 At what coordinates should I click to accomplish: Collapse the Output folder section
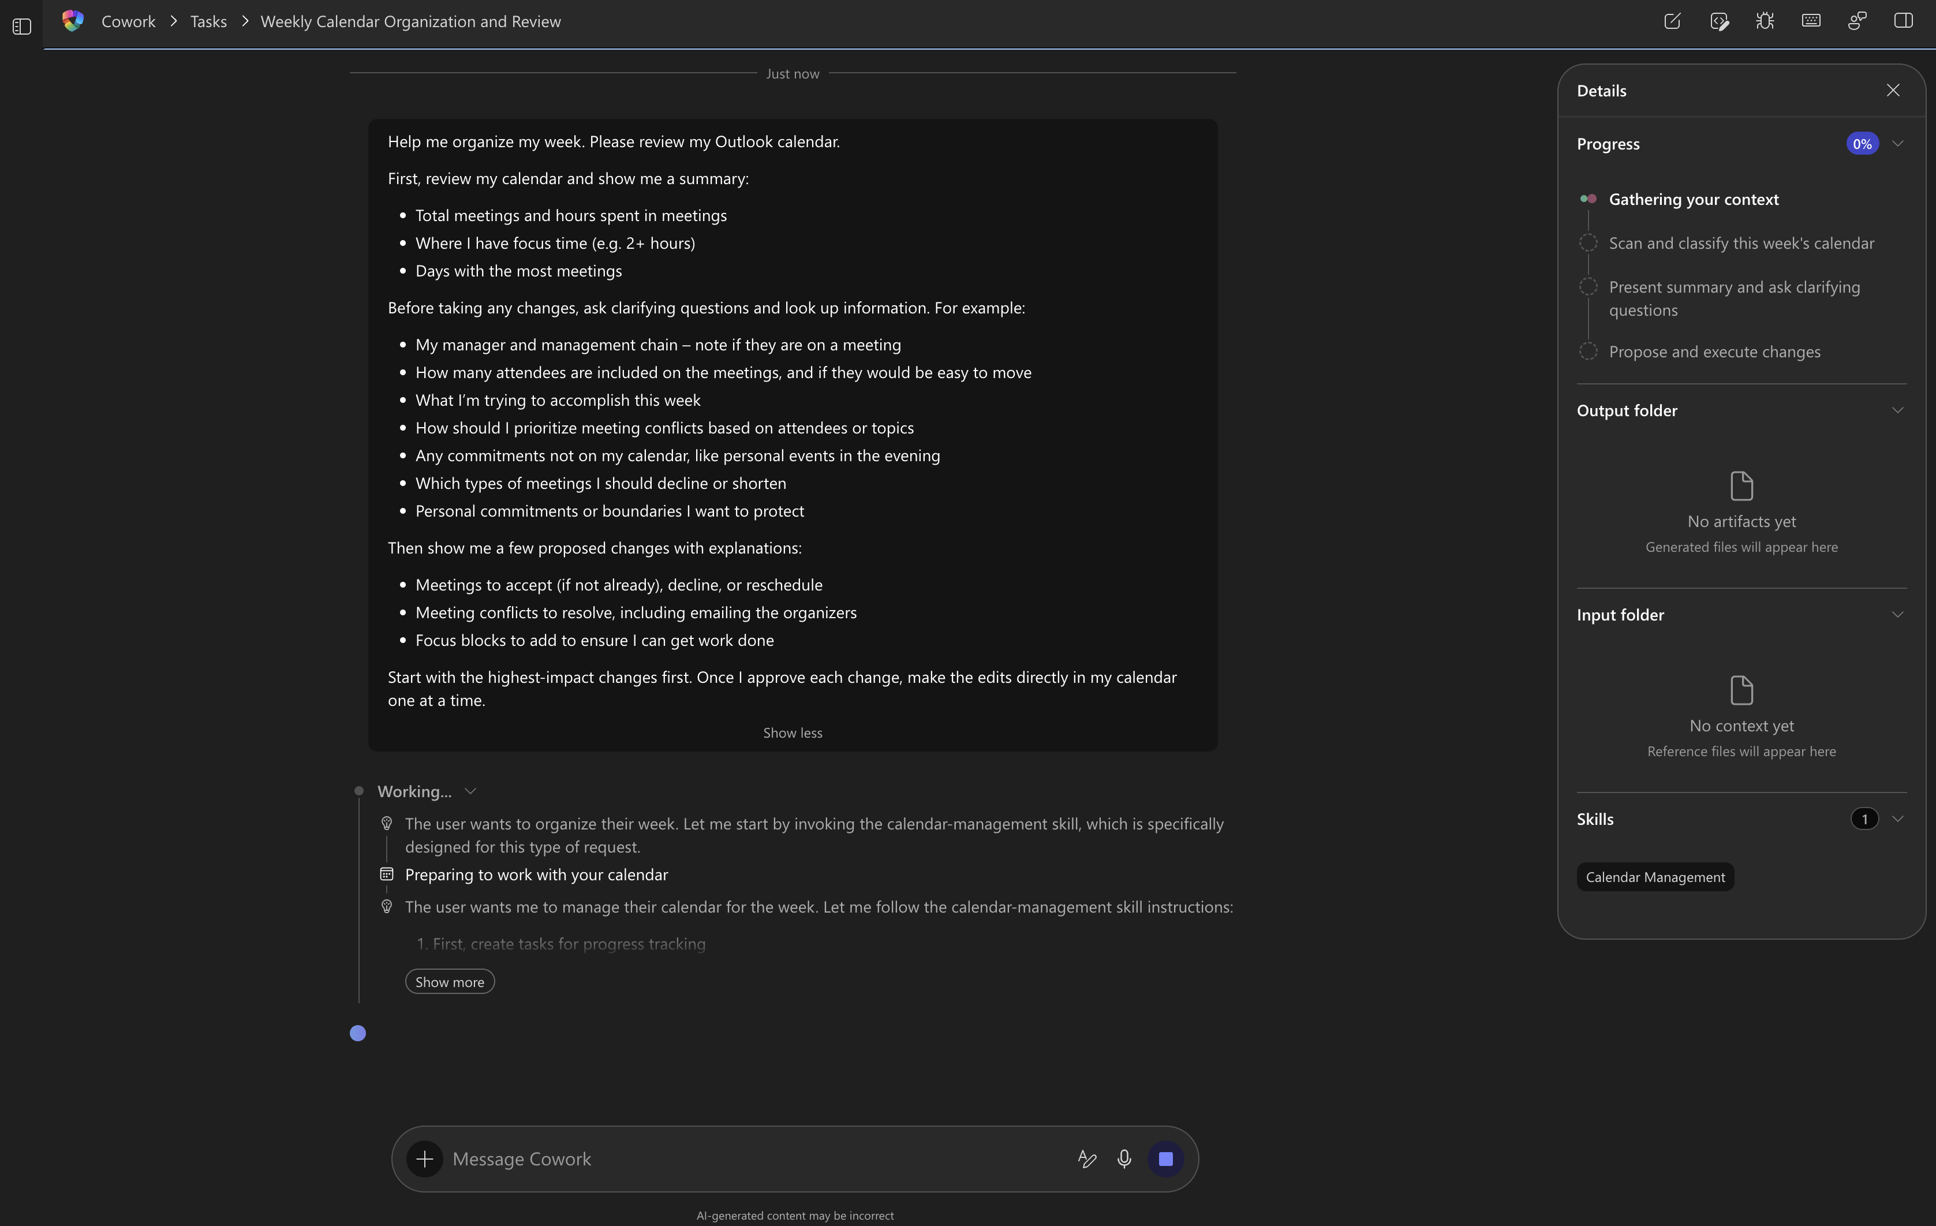1897,411
